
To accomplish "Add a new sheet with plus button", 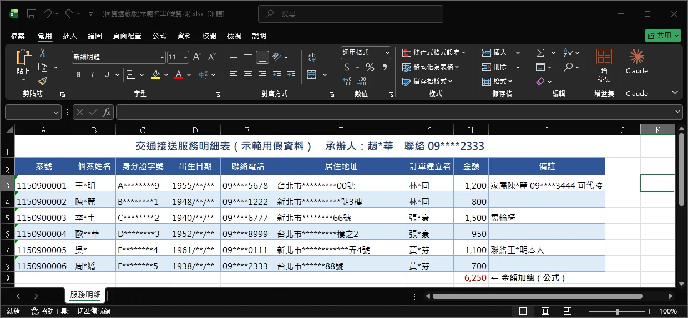I will (x=134, y=296).
